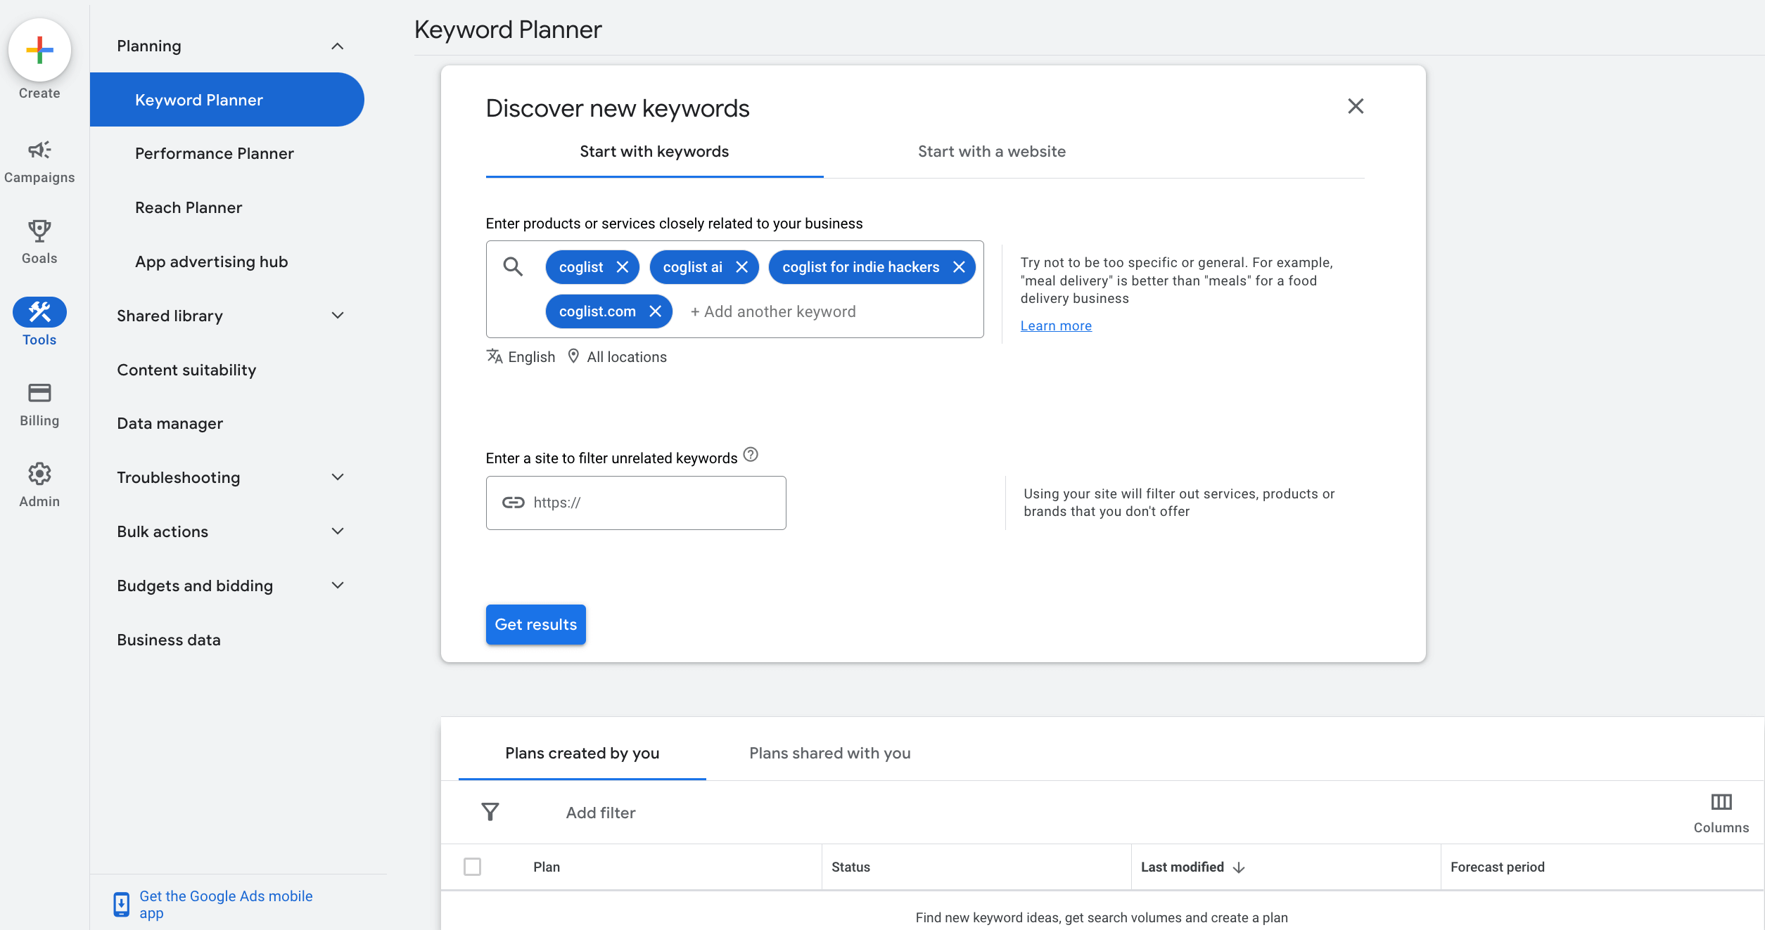Image resolution: width=1765 pixels, height=930 pixels.
Task: Click the filter funnel icon
Action: (490, 812)
